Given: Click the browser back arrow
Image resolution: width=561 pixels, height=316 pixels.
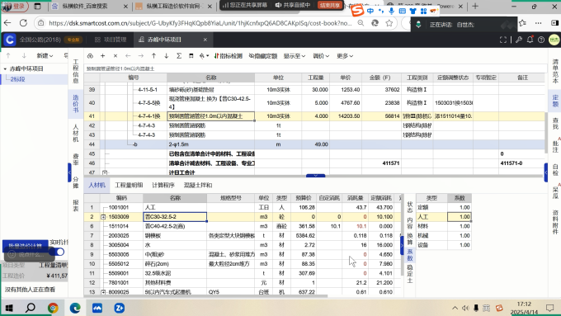Looking at the screenshot, I should [7, 23].
